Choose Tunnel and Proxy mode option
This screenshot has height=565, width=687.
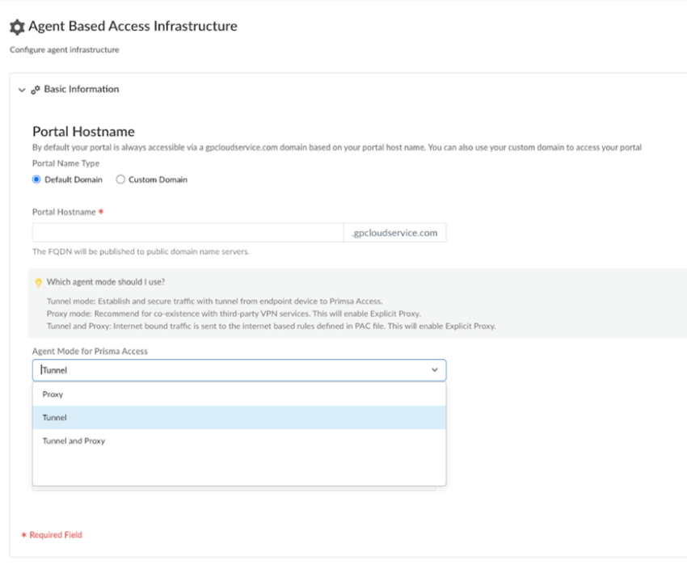point(74,441)
